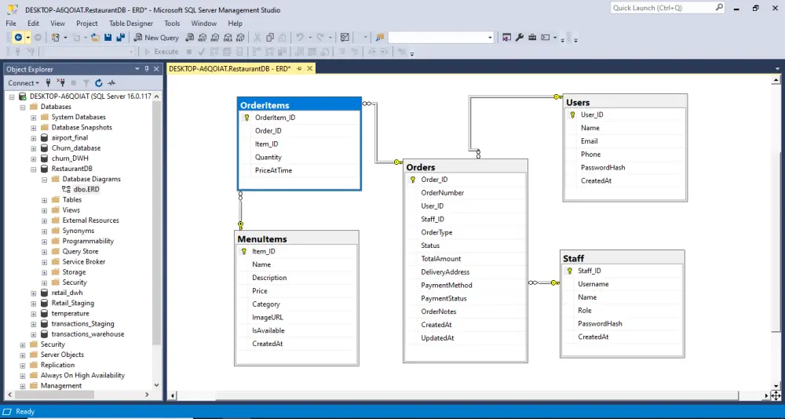Image resolution: width=785 pixels, height=419 pixels.
Task: Click the primary key icon beside OrderItem_ID
Action: pos(246,118)
